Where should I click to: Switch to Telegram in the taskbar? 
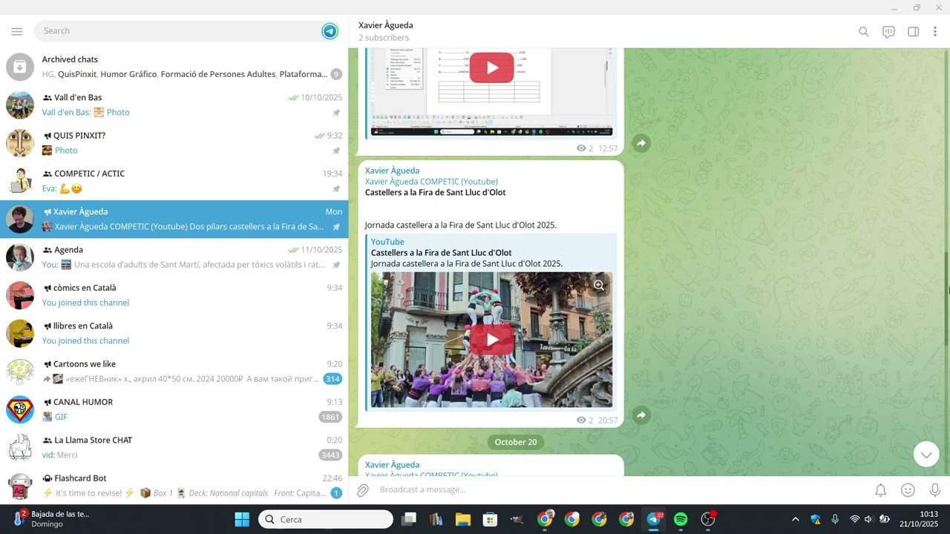[x=654, y=519]
